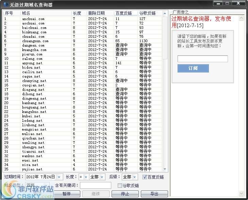This screenshot has width=248, height=200.
Task: Select the diegang.net domain
Action: click(x=33, y=90)
